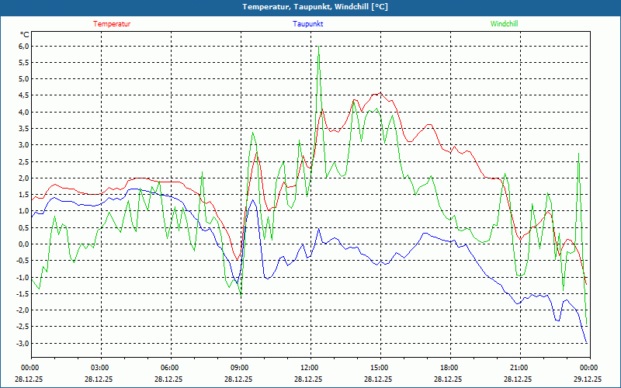Click the 09:00 time axis label

239,368
